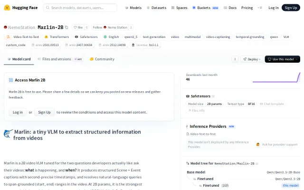Screen dimensions: 304x190
Task: Select the qwen tag
Action: point(274,37)
